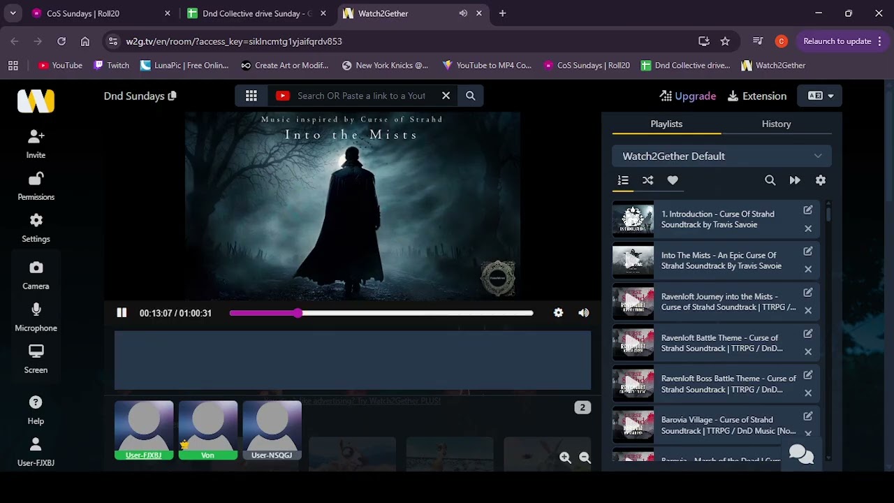Mute the Watch2Gether tab audio
The width and height of the screenshot is (894, 503).
(463, 13)
